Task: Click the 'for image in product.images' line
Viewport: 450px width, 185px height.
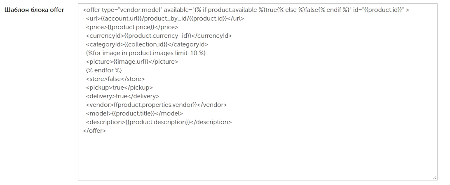Action: point(146,53)
